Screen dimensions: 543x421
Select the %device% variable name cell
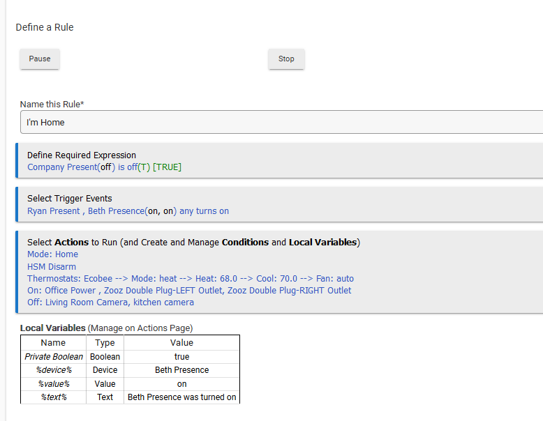click(x=53, y=370)
